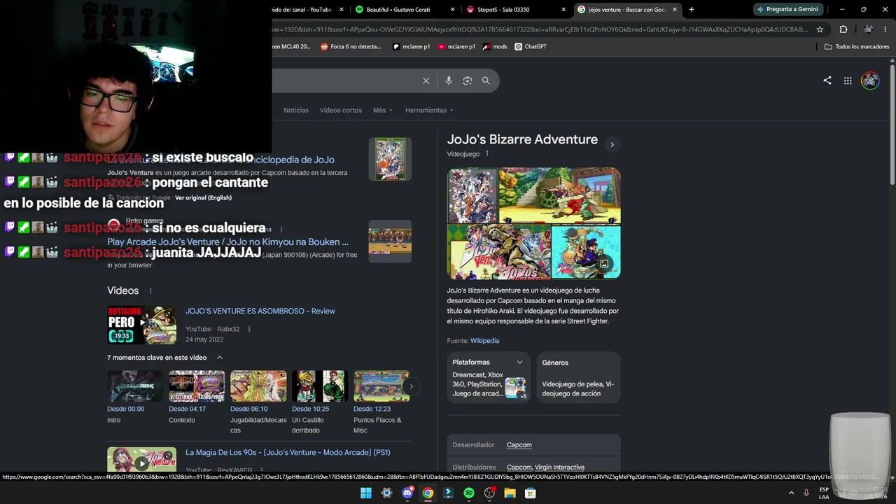Image resolution: width=896 pixels, height=504 pixels.
Task: Jump to the Un Castillo derribado moment
Action: pyautogui.click(x=320, y=386)
